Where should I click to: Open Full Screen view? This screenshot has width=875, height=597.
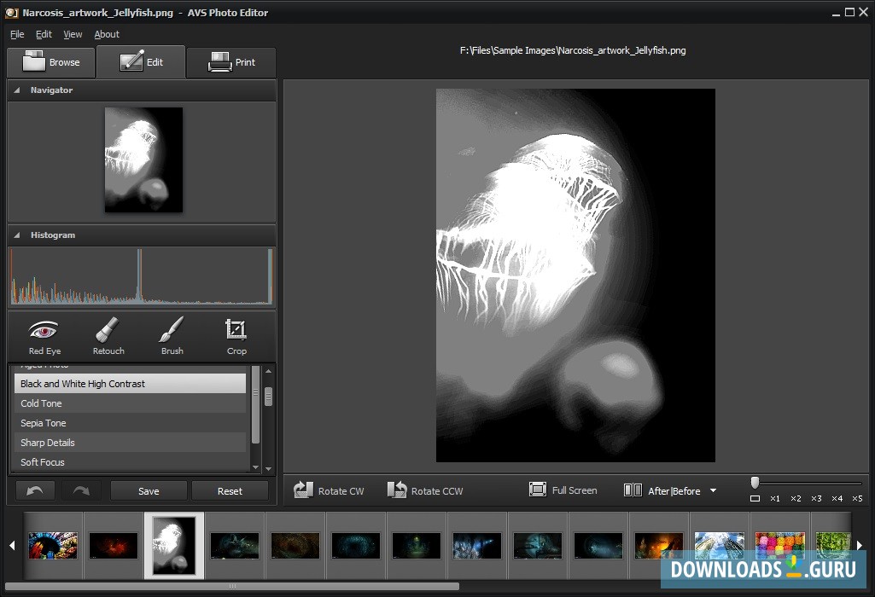coord(538,489)
